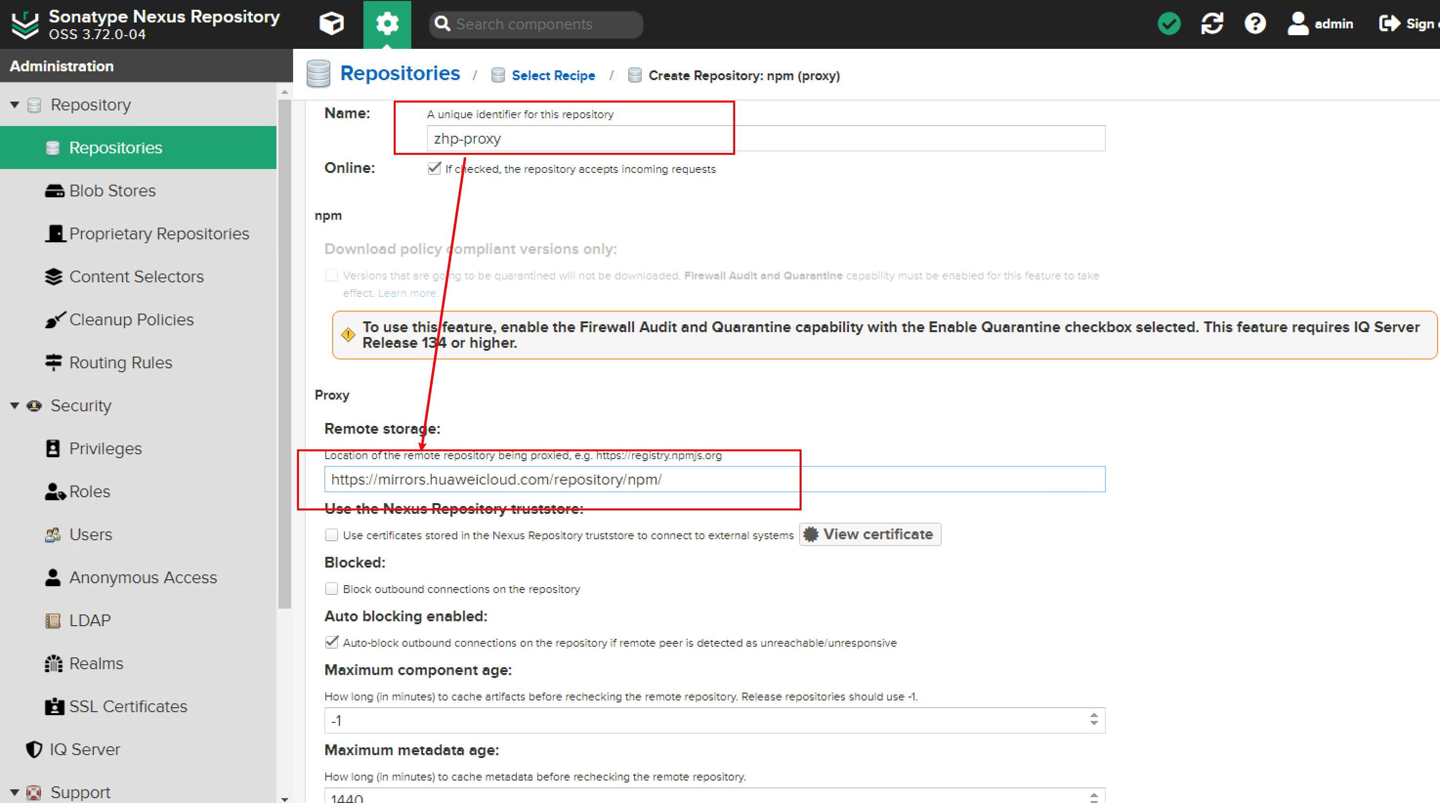The image size is (1440, 803).
Task: Click the Sign out icon
Action: [x=1389, y=24]
